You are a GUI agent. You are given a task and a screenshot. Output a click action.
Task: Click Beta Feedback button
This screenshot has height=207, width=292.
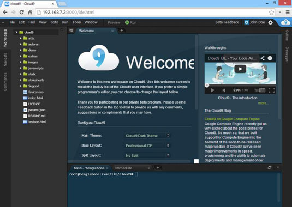[x=227, y=22]
